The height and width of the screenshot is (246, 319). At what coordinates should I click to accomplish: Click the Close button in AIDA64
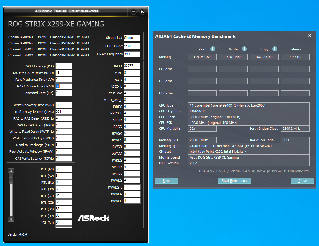click(x=302, y=181)
